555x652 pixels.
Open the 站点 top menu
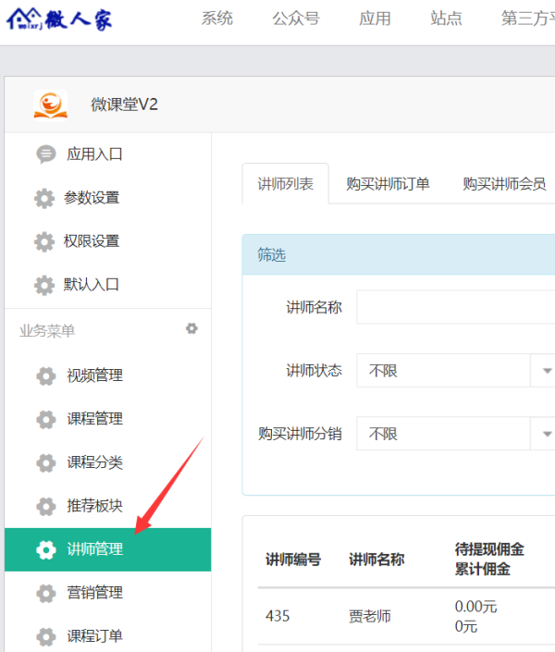coord(447,18)
